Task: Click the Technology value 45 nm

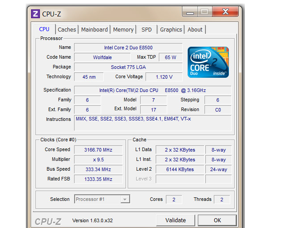Action: [x=89, y=77]
